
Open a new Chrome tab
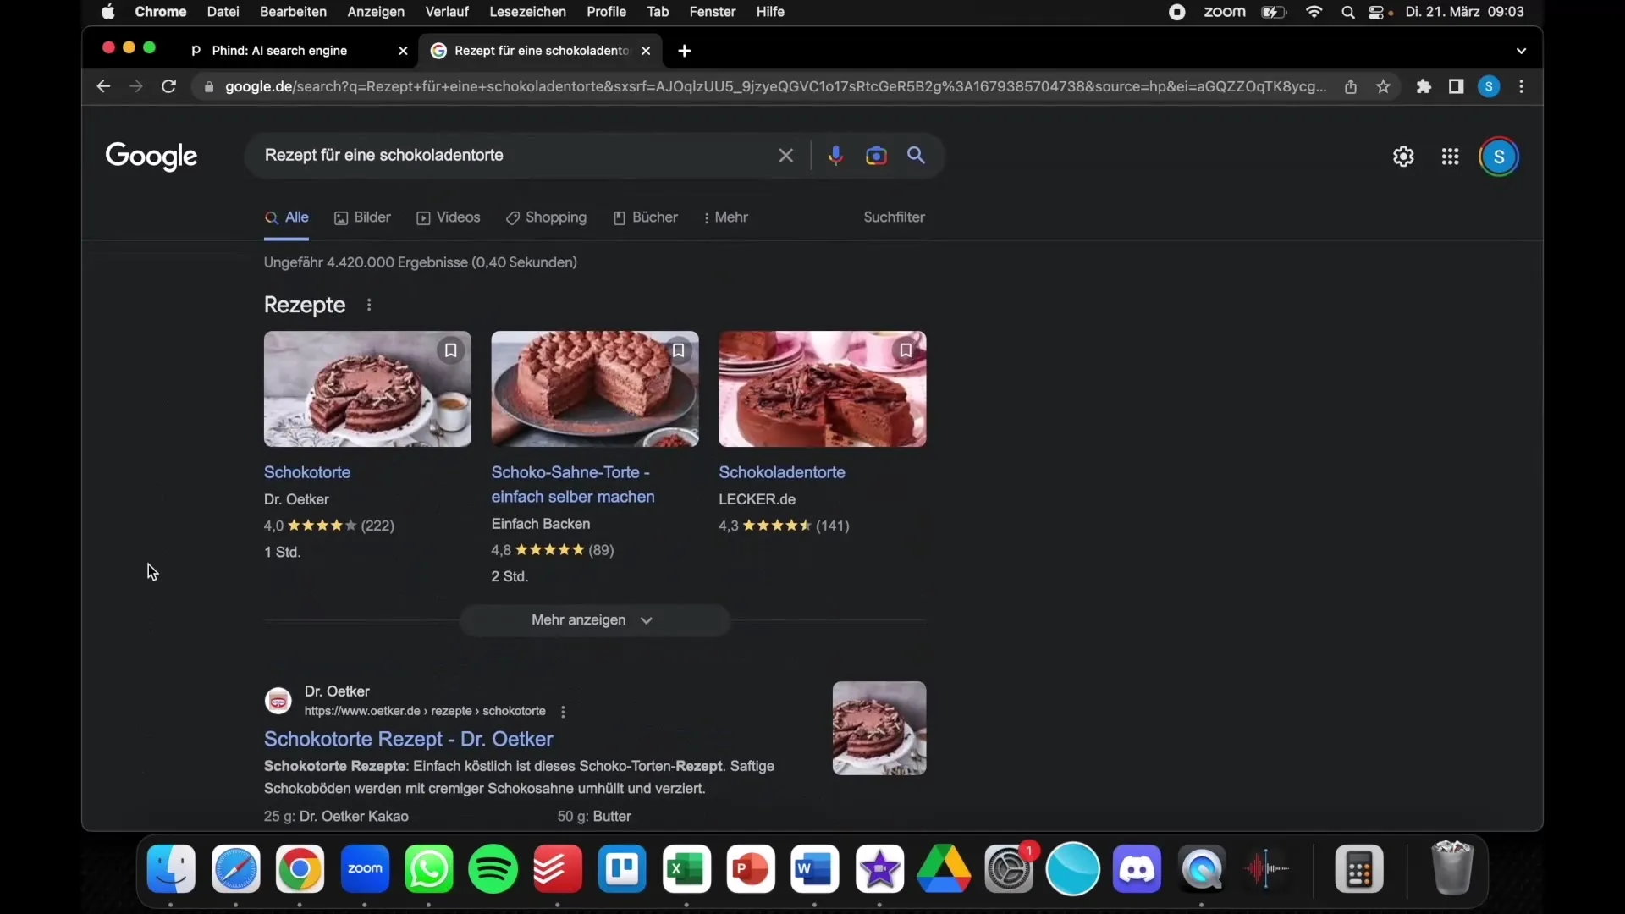[x=684, y=51]
